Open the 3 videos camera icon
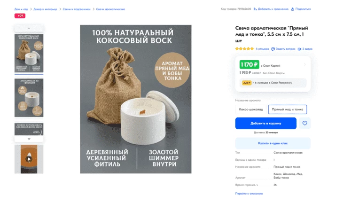 [x=299, y=49]
